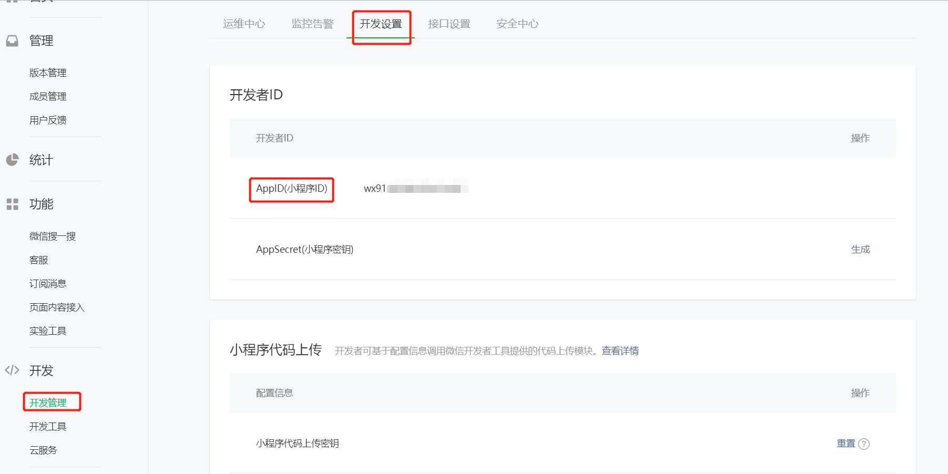Click the 操作 header in 配置信息 table
The height and width of the screenshot is (474, 948).
coord(861,393)
